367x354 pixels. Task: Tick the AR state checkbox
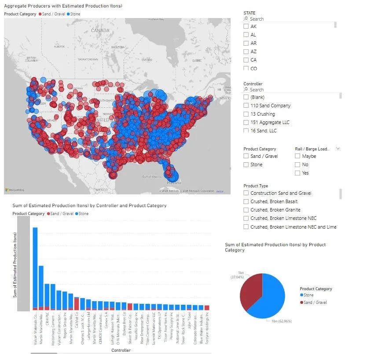[x=246, y=43]
